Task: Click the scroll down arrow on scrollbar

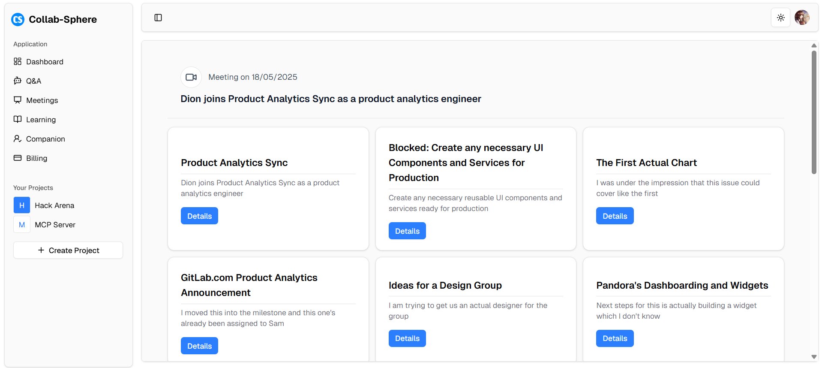Action: 814,357
